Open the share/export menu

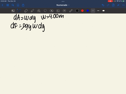point(23,5)
